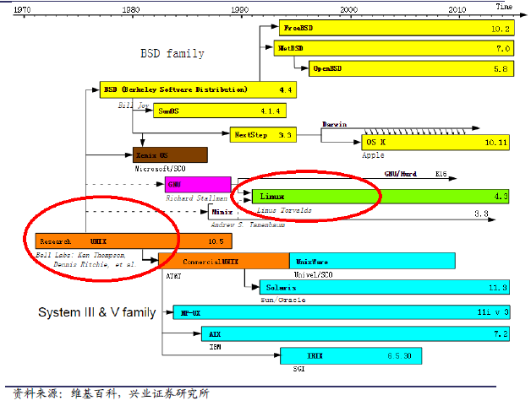
Task: Click the 'Time' axis label
Action: 504,7
